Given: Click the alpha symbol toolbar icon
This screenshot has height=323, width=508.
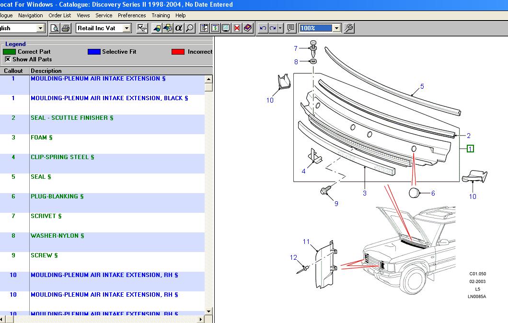Looking at the screenshot, I should click(x=179, y=28).
